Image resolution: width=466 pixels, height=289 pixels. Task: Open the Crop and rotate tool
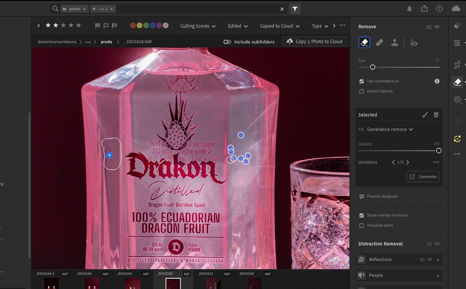[x=457, y=65]
